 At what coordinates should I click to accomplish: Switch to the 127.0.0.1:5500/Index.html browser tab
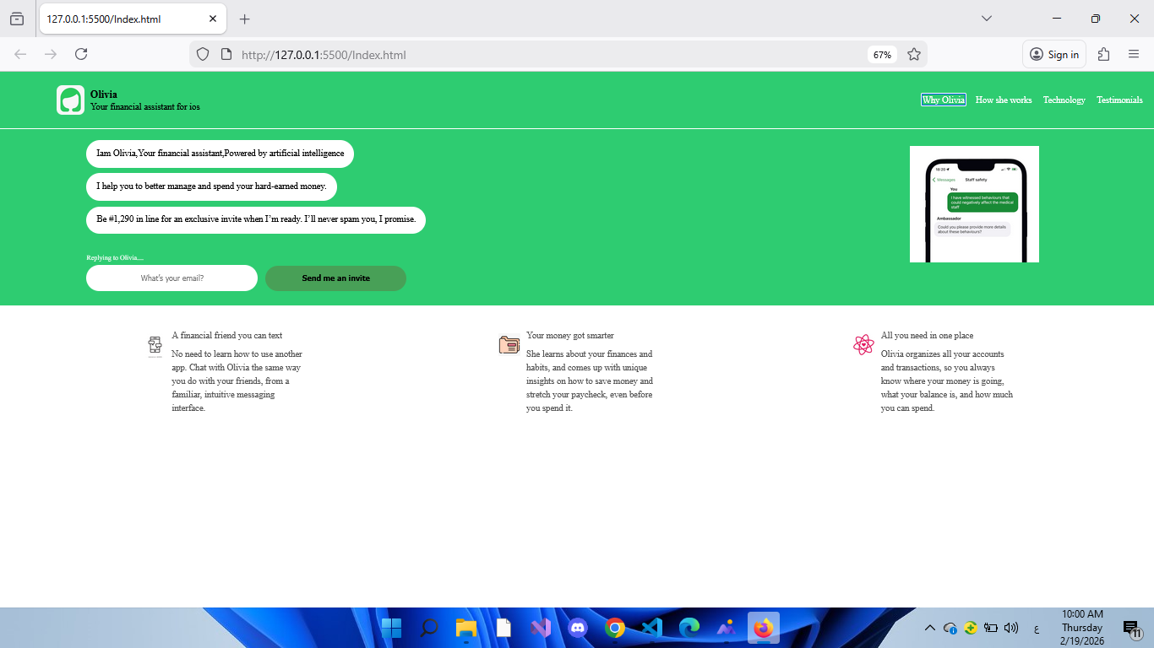133,19
